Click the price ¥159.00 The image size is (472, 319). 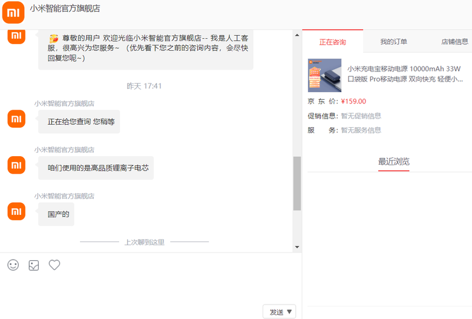click(353, 101)
